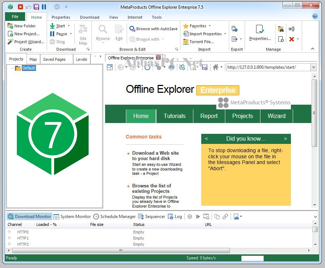Click the New Folder icon
The image size is (325, 268).
click(x=10, y=26)
